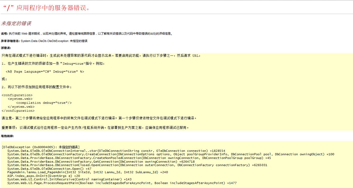Click the bold 说明 label

click(4, 34)
